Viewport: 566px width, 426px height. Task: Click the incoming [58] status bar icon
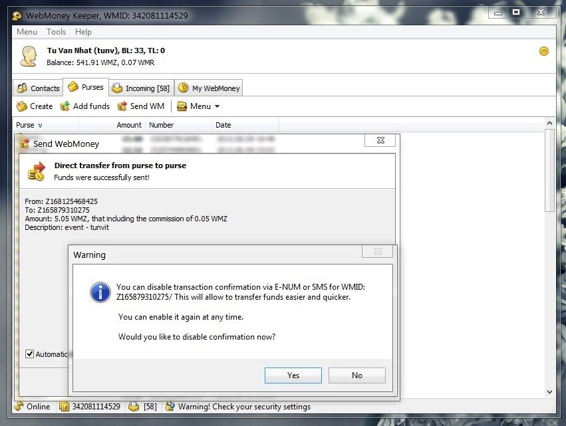[134, 407]
